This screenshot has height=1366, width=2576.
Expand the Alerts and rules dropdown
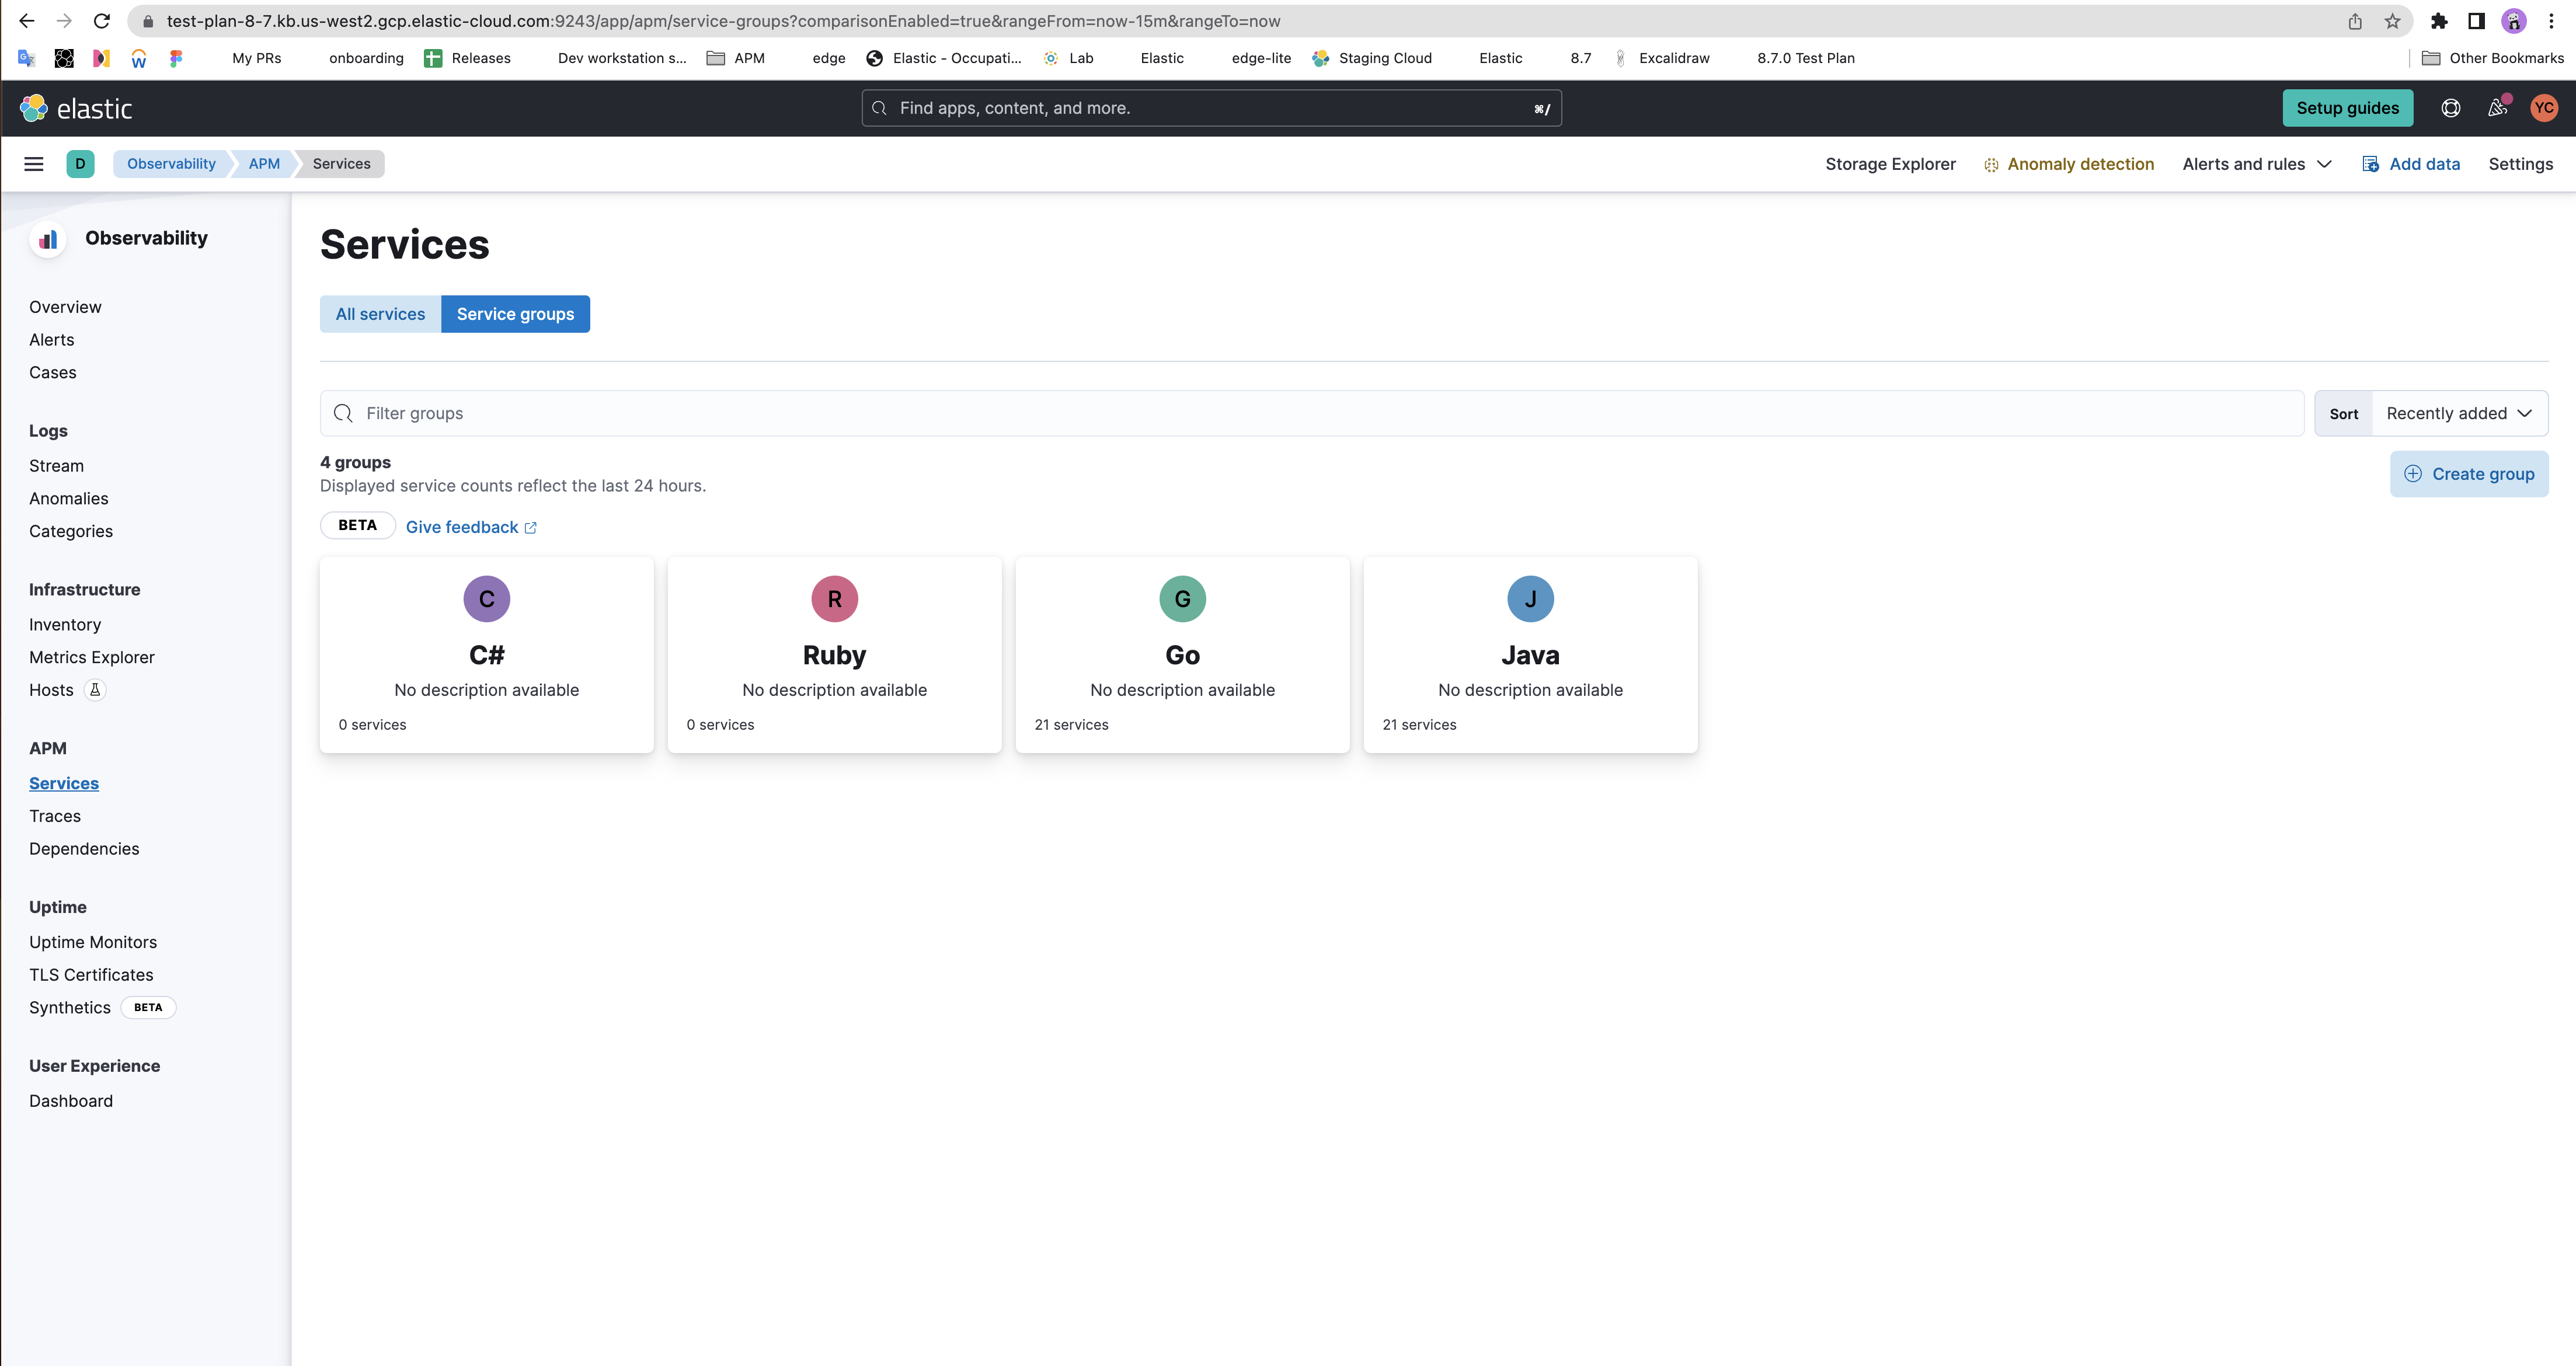coord(2255,163)
